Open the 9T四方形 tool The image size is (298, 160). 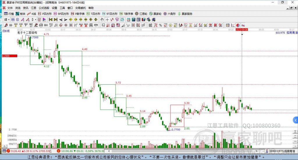pyautogui.click(x=110, y=14)
